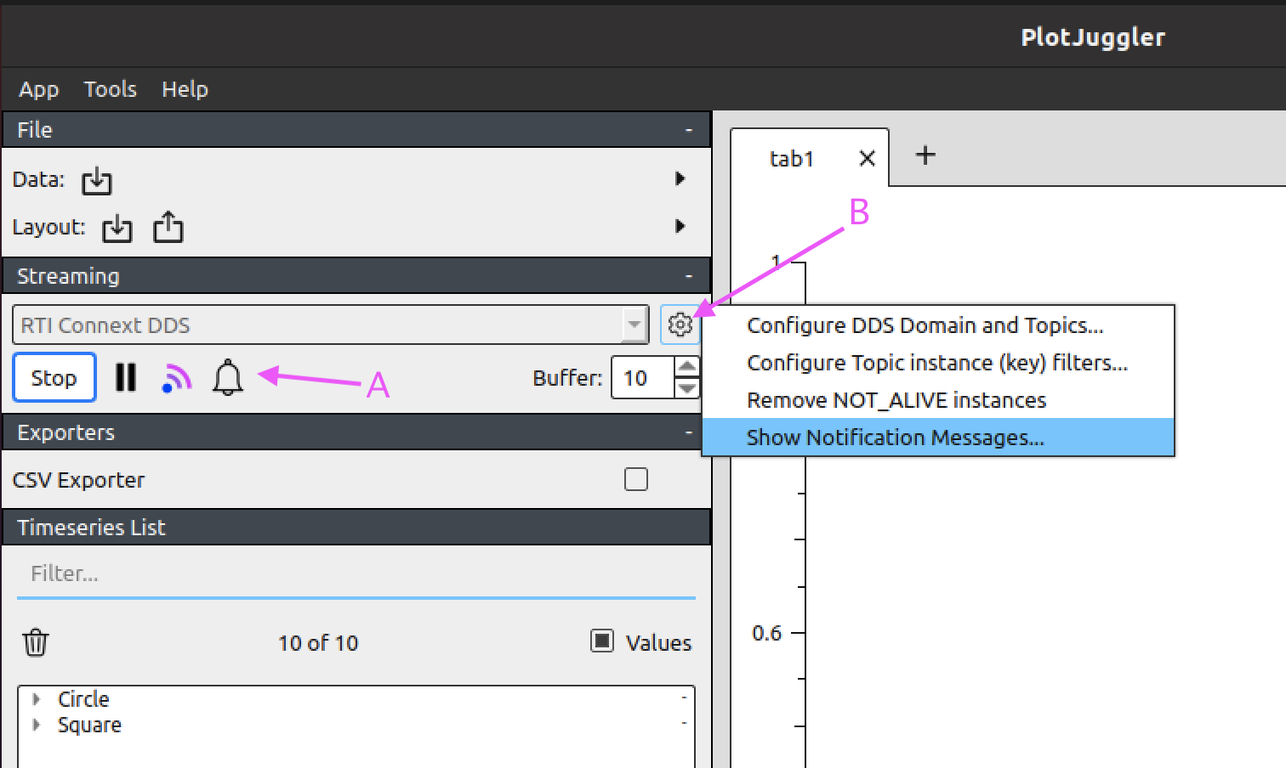The width and height of the screenshot is (1286, 768).
Task: Collapse the Streaming section
Action: pyautogui.click(x=688, y=276)
